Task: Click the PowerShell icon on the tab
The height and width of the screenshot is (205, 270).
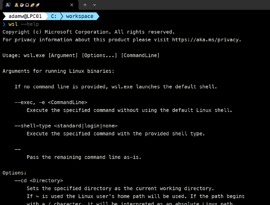Action: 8,5
